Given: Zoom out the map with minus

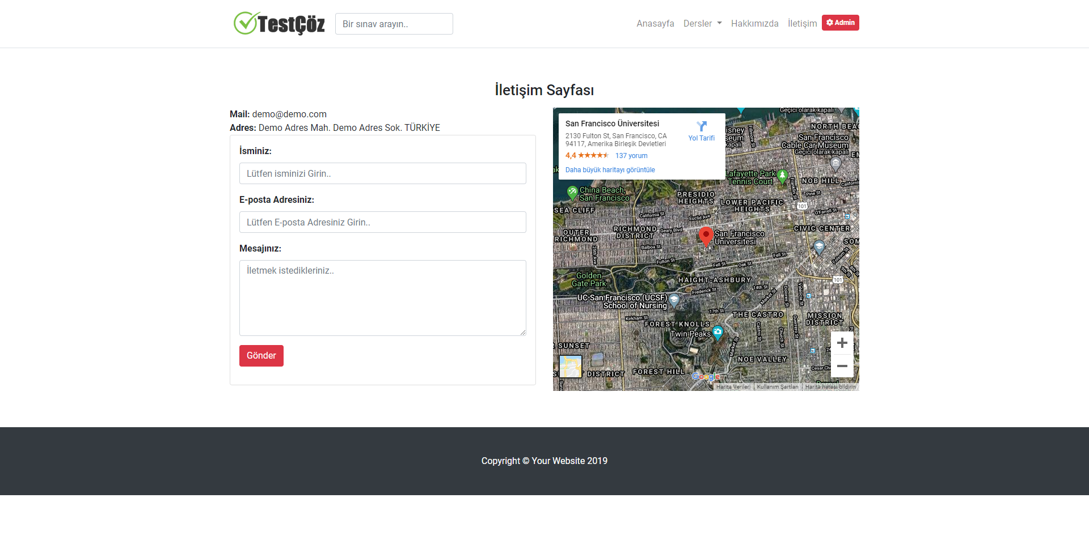Looking at the screenshot, I should (x=842, y=366).
